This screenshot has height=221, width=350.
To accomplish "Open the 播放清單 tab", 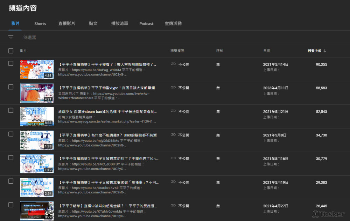I will pyautogui.click(x=119, y=24).
